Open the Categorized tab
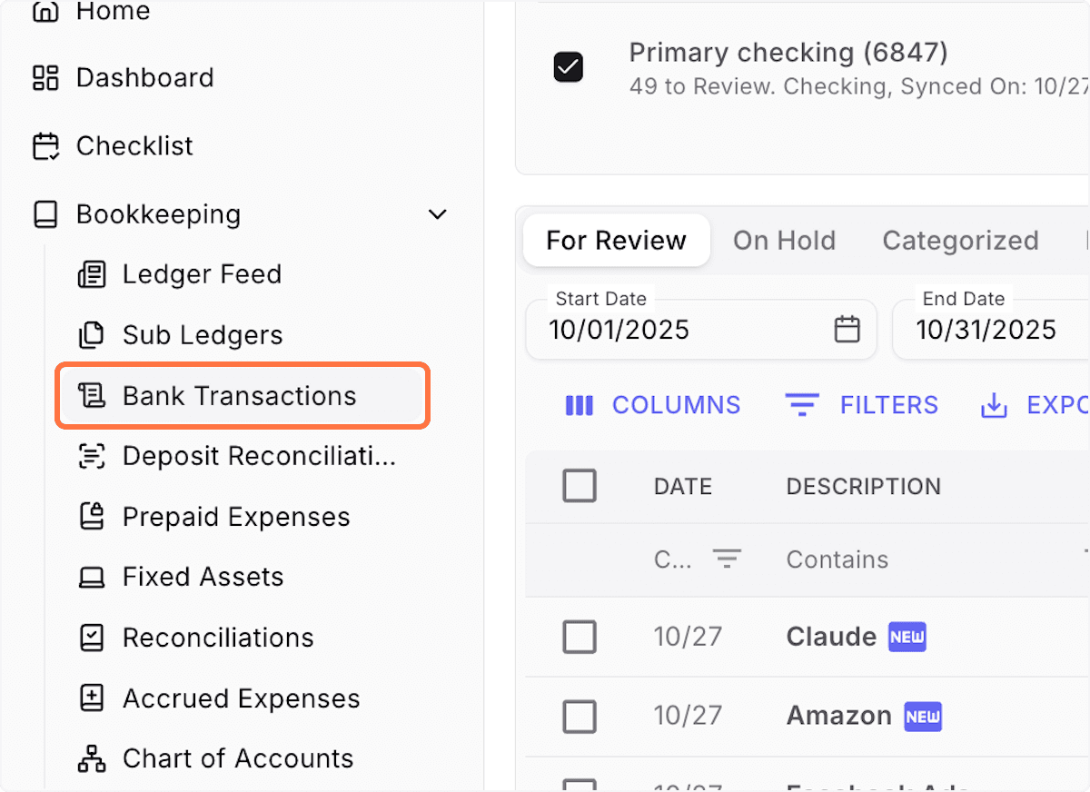This screenshot has height=792, width=1090. (960, 240)
